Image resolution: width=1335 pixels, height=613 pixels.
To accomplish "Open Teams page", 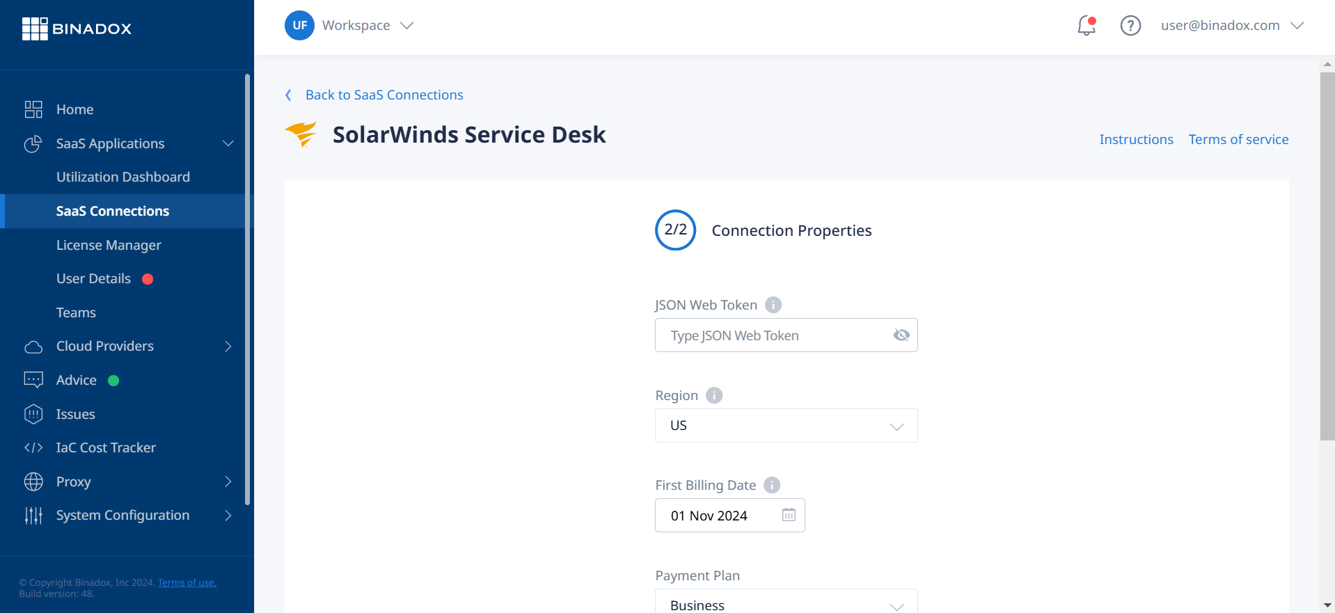I will tap(76, 312).
